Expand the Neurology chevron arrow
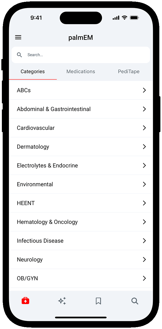The width and height of the screenshot is (162, 329). [144, 259]
